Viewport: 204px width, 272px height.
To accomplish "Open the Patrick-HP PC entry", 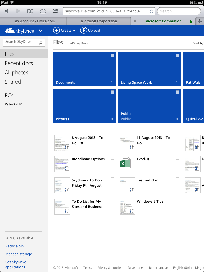I will 13,104.
